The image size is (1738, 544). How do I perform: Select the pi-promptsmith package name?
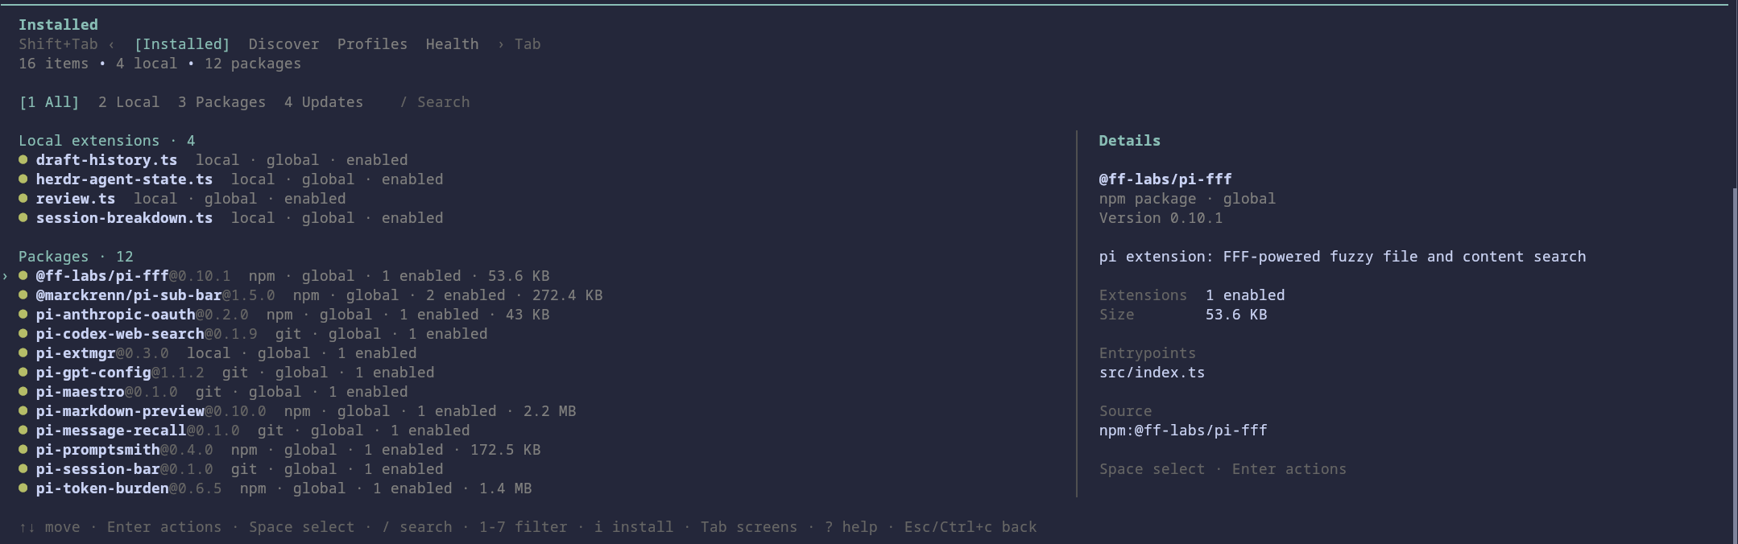pos(97,450)
